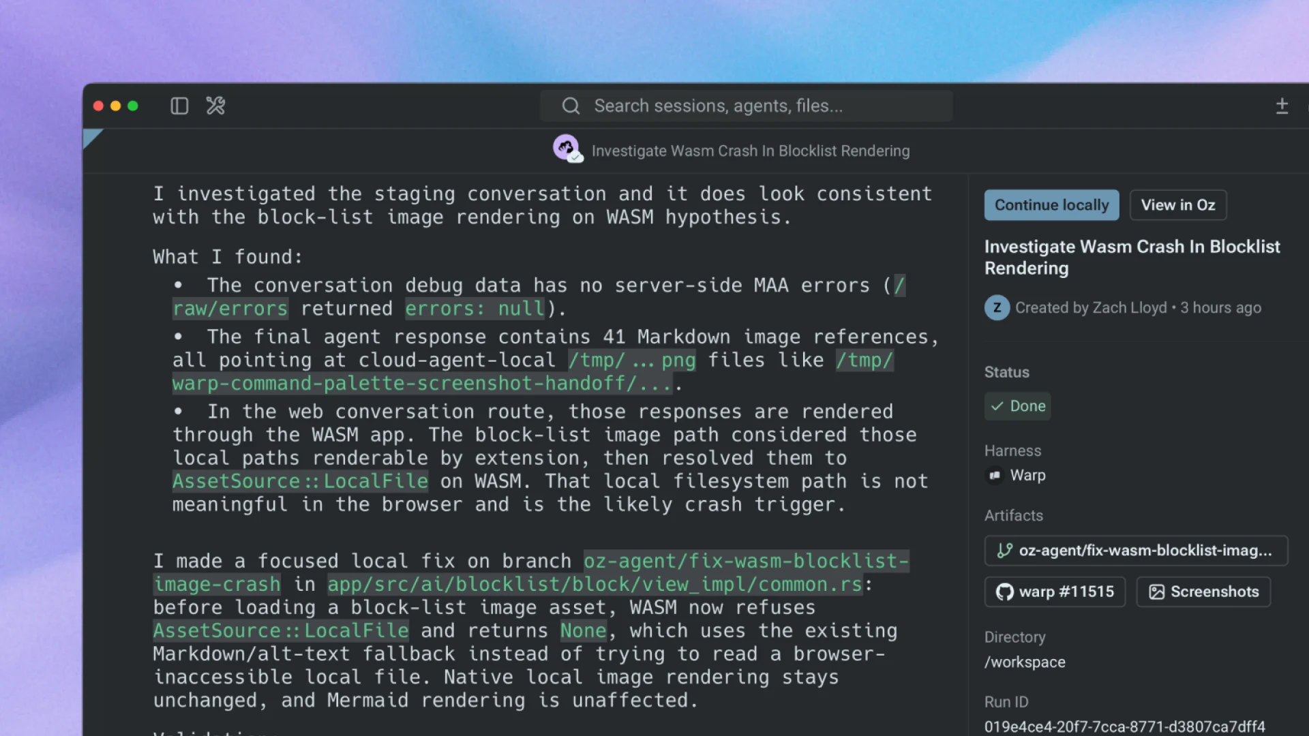Click the /tmp/...png path snippet

[632, 360]
